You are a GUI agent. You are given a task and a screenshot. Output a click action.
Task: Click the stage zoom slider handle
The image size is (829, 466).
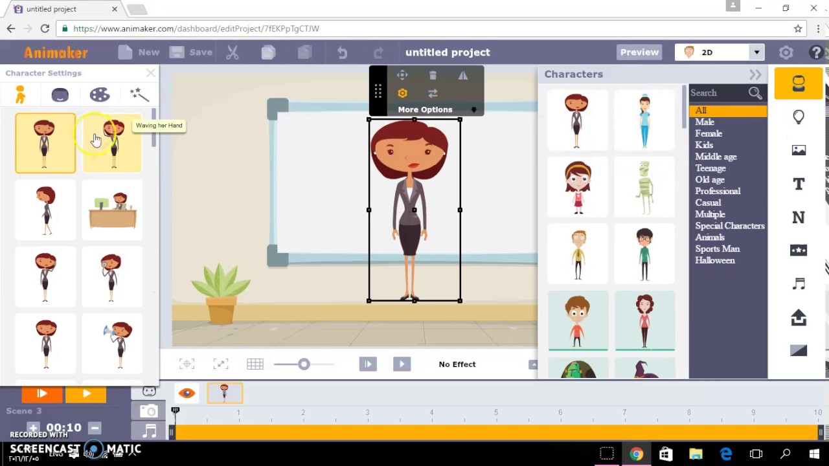pos(304,364)
